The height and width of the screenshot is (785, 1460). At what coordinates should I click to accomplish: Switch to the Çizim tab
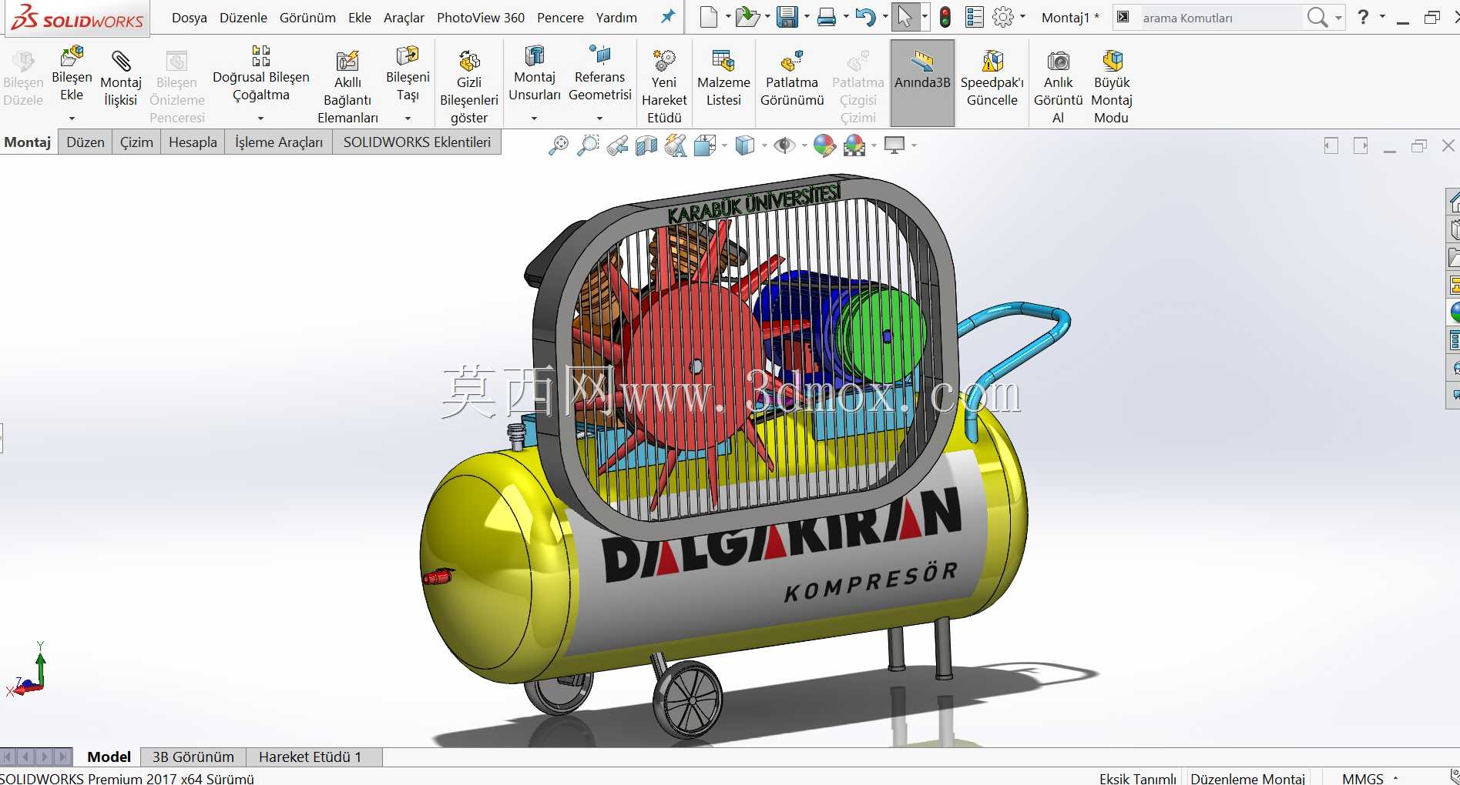point(136,142)
